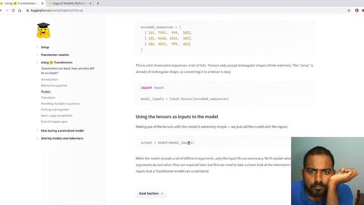
Task: Click the arrow in Next Section button
Action: tap(162, 194)
